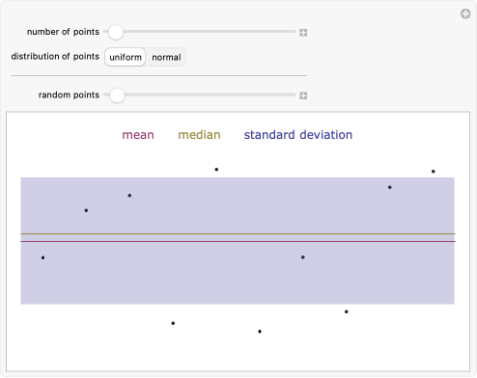Click the number of points slider thumb
The height and width of the screenshot is (378, 477).
116,32
